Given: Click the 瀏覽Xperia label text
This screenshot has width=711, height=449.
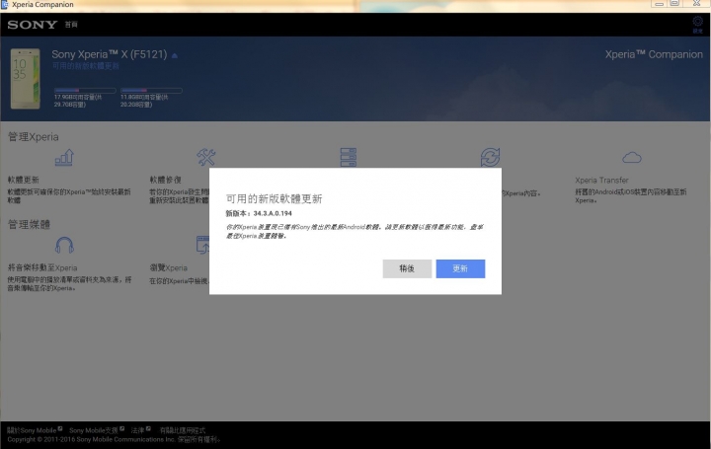Looking at the screenshot, I should [x=168, y=267].
